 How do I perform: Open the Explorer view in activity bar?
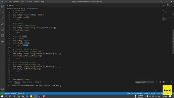tap(2, 6)
